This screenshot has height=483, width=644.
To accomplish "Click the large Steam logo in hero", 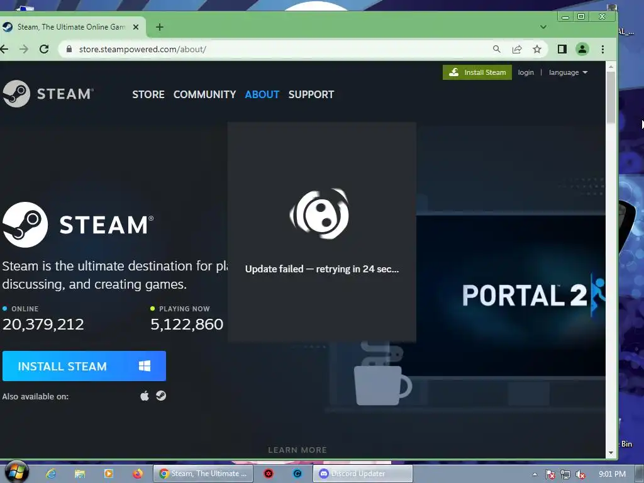I will [78, 225].
